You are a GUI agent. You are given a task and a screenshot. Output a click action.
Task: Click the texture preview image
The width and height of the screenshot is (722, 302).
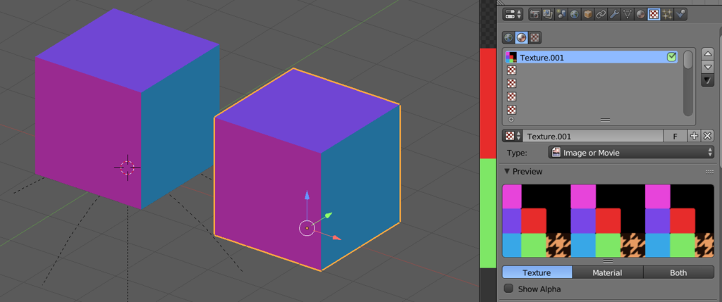click(608, 220)
